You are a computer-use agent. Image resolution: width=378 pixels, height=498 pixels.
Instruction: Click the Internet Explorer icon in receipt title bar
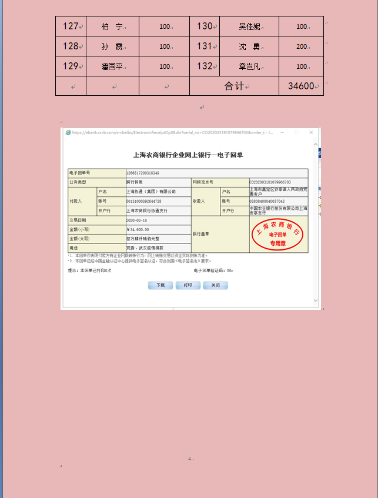68,133
